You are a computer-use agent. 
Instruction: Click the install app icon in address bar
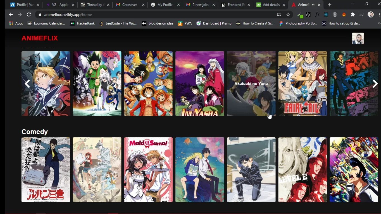(x=279, y=14)
